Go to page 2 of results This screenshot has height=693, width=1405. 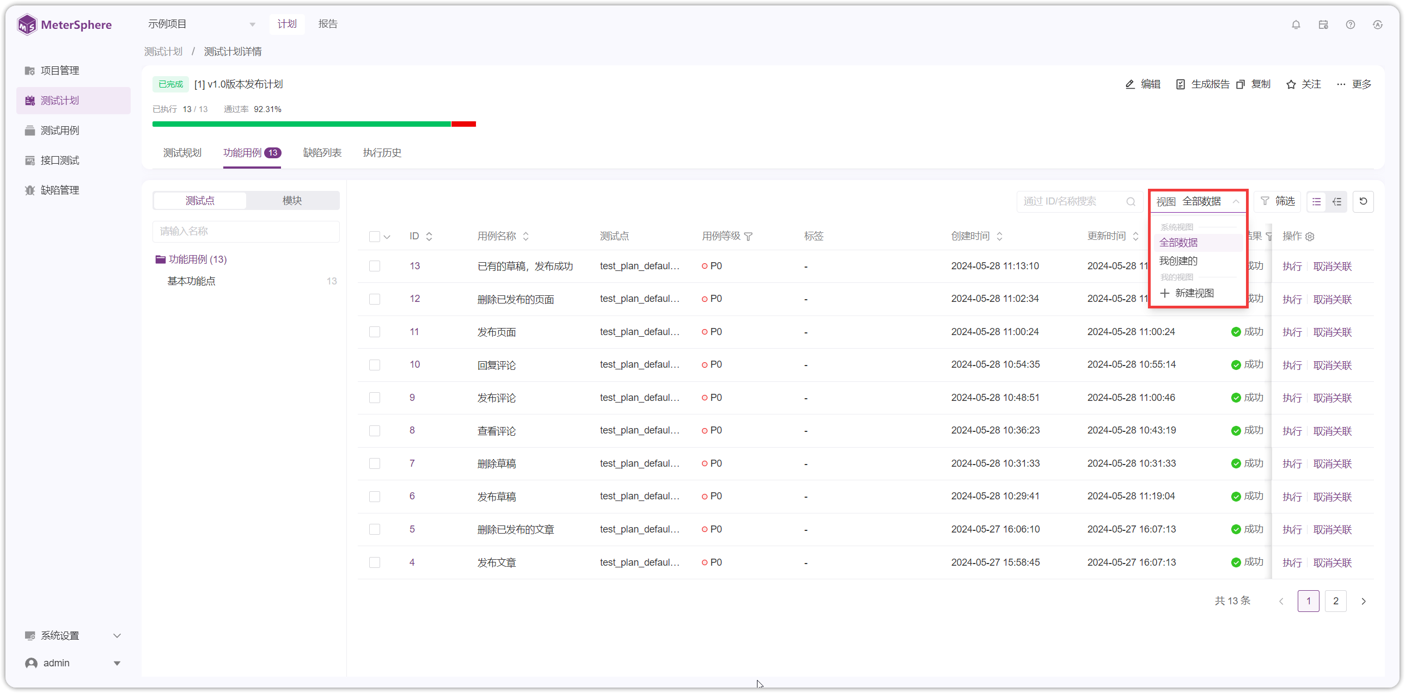coord(1336,601)
